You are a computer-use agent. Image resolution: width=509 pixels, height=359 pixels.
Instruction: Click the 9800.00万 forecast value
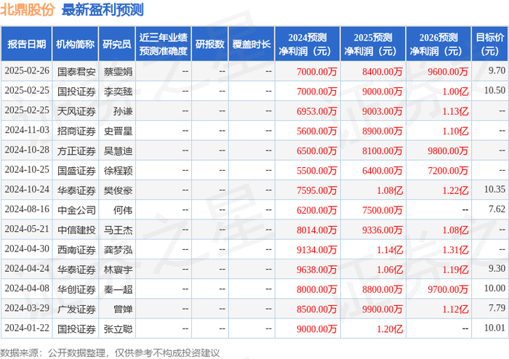point(448,151)
